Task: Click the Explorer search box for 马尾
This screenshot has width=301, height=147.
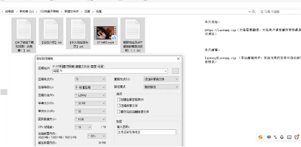Action: pos(280,12)
